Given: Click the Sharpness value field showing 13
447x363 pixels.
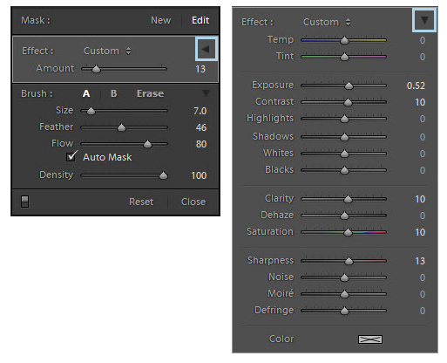Looking at the screenshot, I should click(x=420, y=261).
